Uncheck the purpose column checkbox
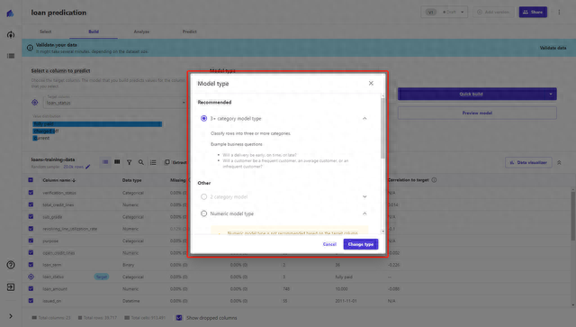576x327 pixels. point(31,241)
